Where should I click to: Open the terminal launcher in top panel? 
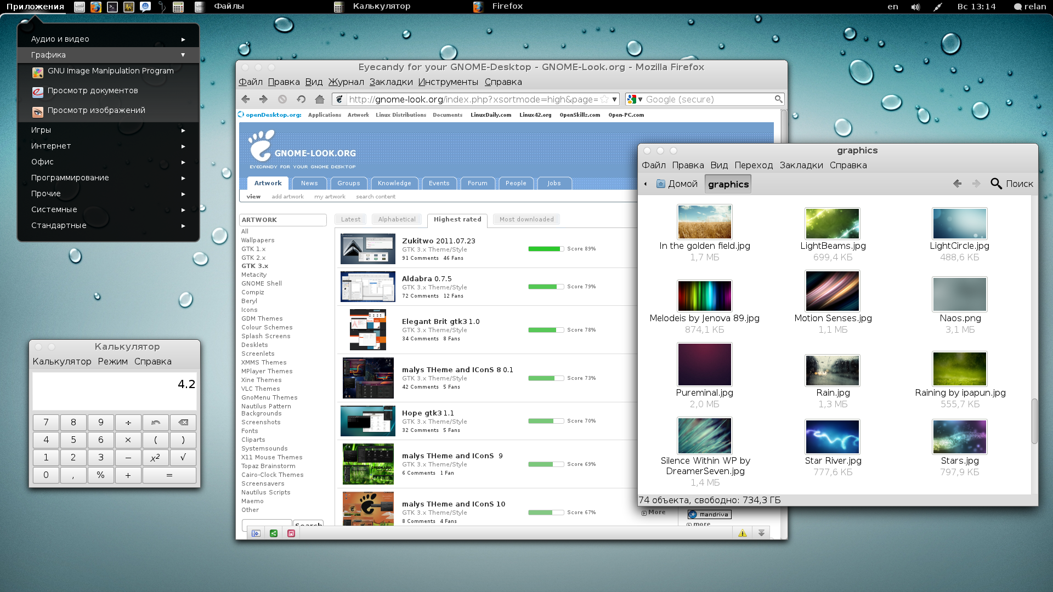112,7
